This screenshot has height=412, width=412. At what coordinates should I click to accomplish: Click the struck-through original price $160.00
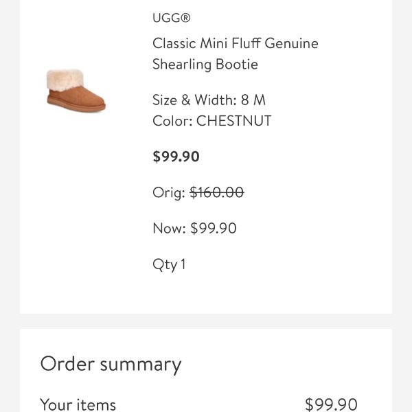click(217, 192)
